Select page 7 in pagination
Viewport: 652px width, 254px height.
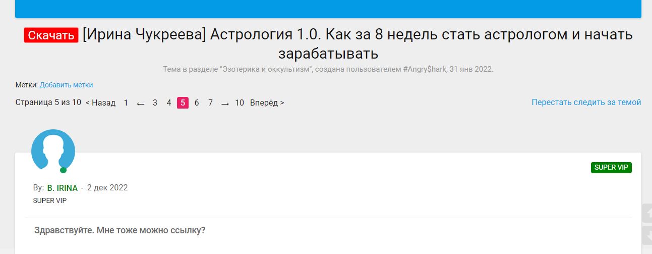tap(211, 103)
